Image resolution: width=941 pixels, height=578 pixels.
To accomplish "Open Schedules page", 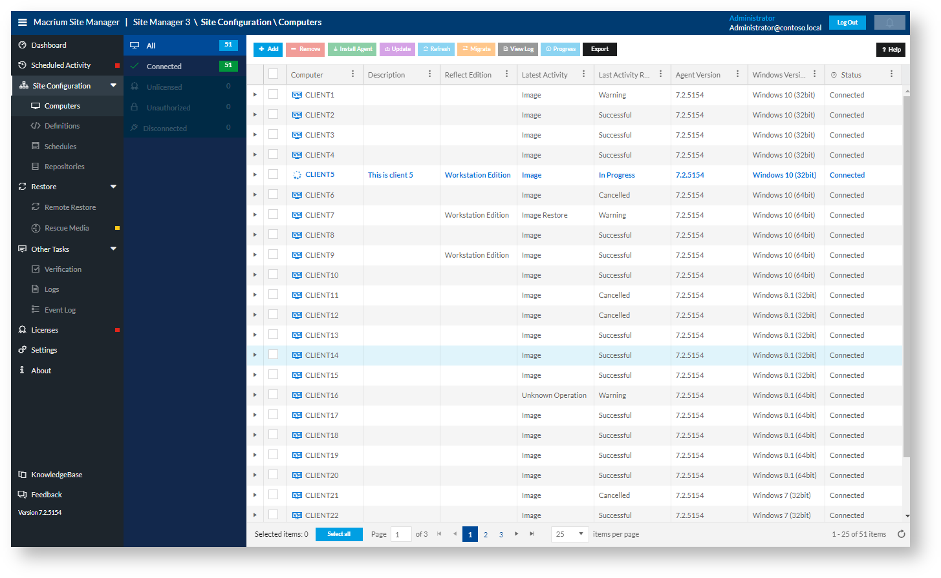I will 60,147.
